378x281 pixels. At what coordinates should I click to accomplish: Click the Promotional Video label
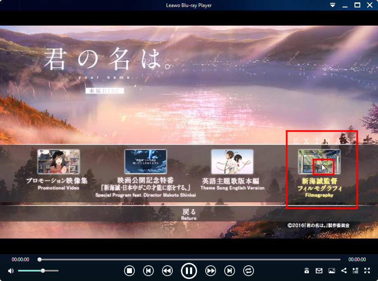pos(59,188)
